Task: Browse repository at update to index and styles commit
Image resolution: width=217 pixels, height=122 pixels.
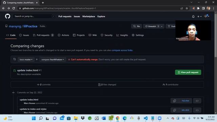Action: [197, 110]
